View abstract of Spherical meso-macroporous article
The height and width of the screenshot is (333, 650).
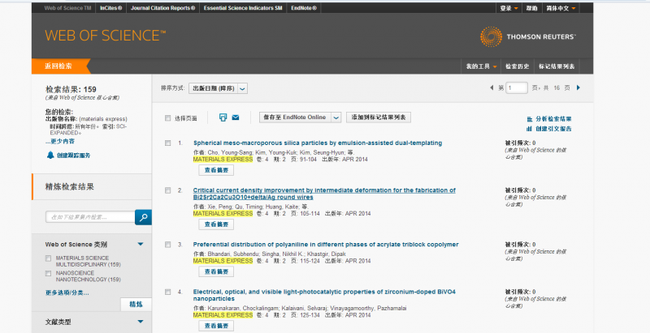(x=216, y=170)
